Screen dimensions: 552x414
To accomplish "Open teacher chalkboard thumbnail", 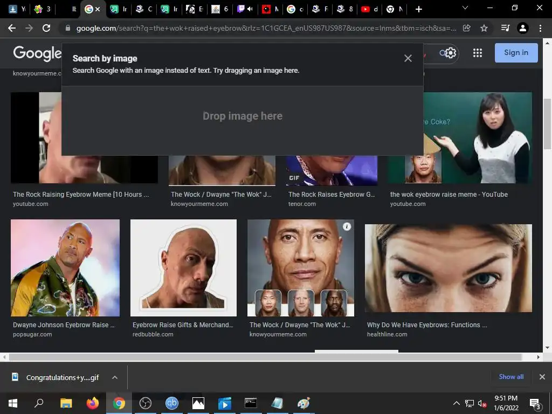I will tap(478, 137).
